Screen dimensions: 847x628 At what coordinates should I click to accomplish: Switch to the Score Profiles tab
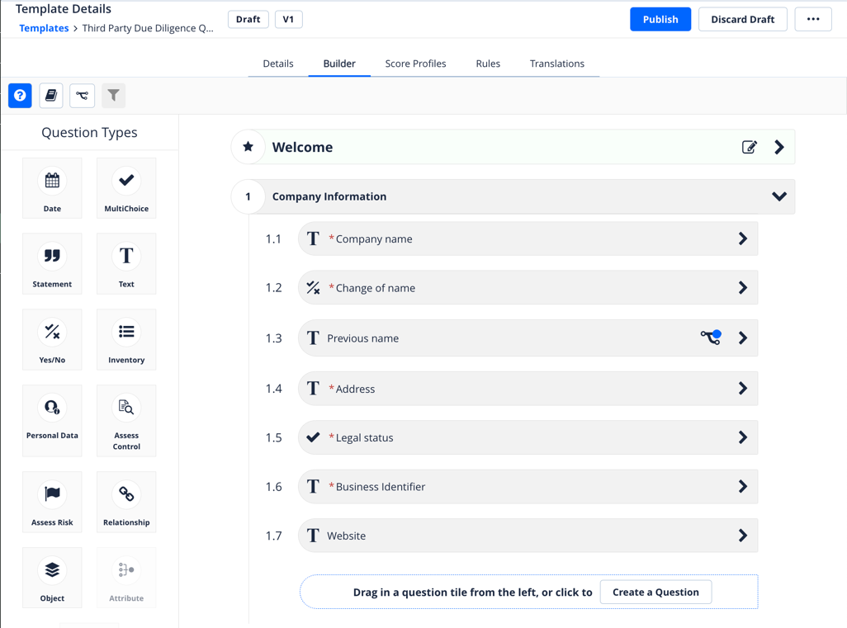(415, 64)
